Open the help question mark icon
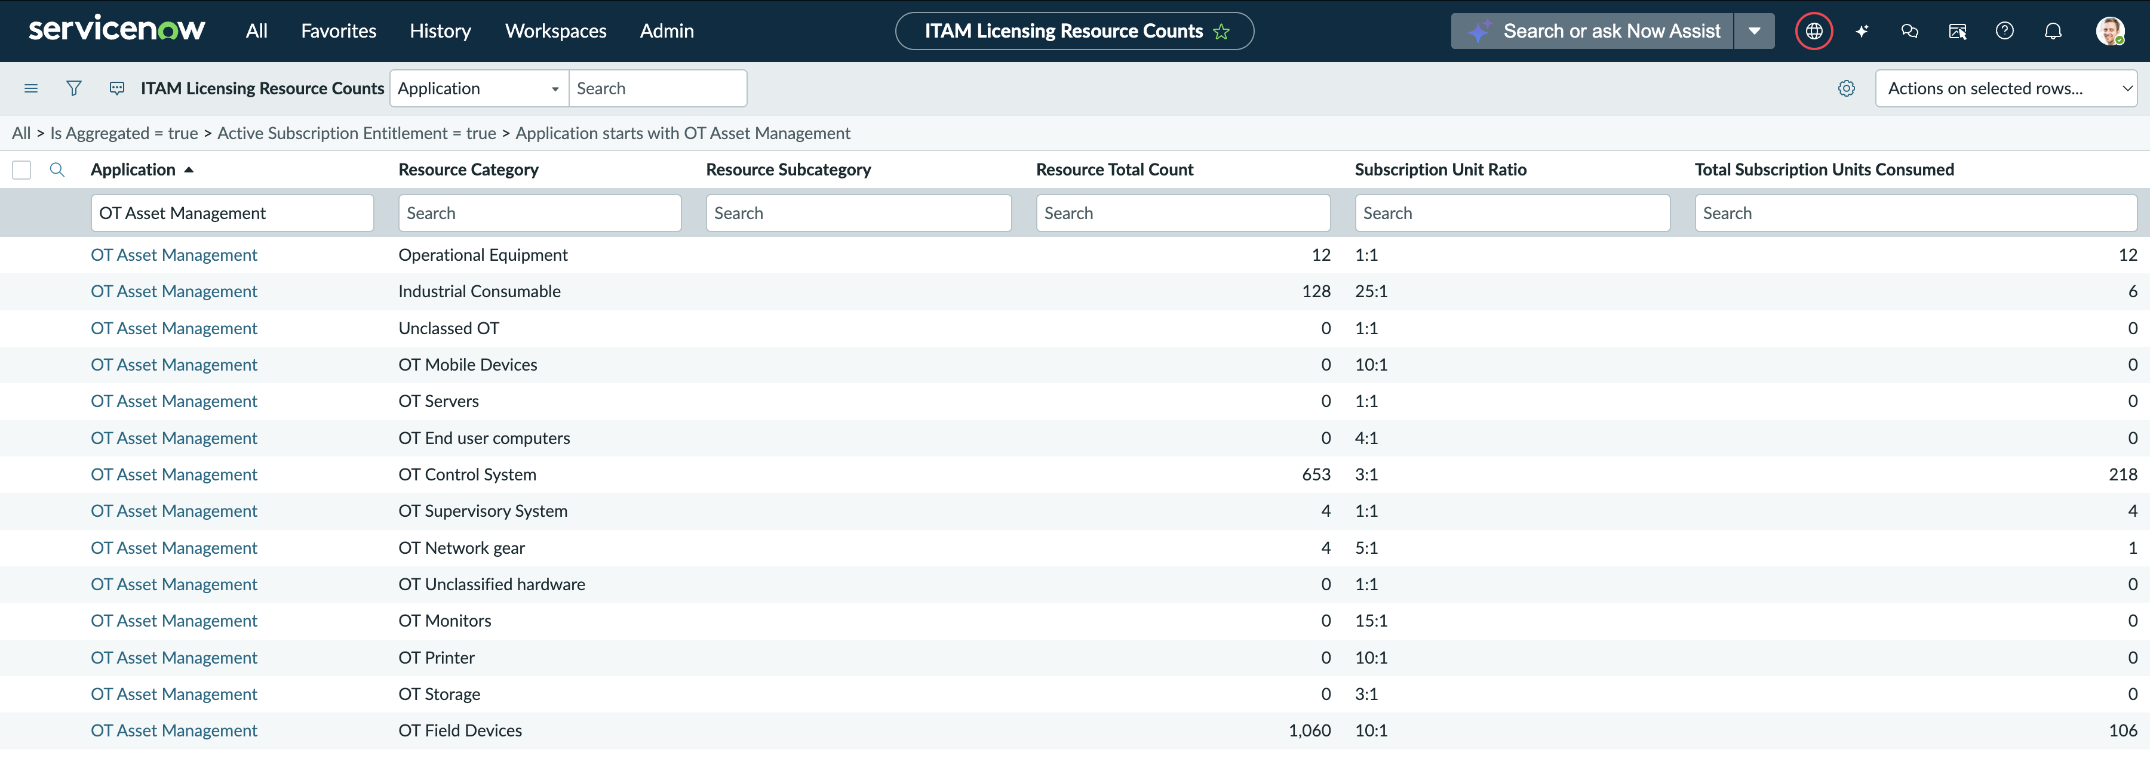 (2005, 31)
